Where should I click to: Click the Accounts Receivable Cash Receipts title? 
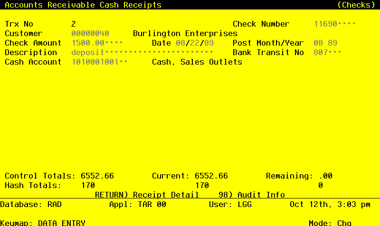tap(83, 5)
